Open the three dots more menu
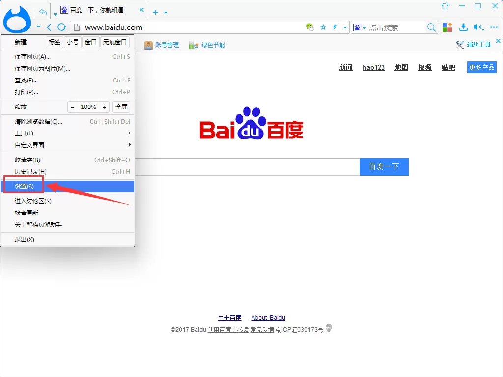Screen dimensions: 503x377 pyautogui.click(x=494, y=27)
